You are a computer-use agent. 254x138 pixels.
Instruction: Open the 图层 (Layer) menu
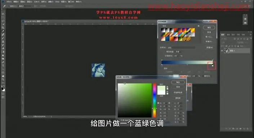(30, 1)
